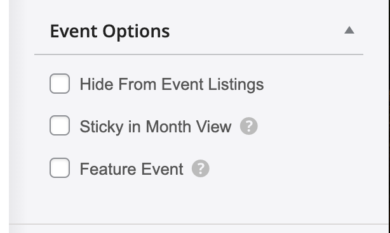Click empty area below Feature Event option
Viewport: 390px width, 233px height.
point(199,201)
